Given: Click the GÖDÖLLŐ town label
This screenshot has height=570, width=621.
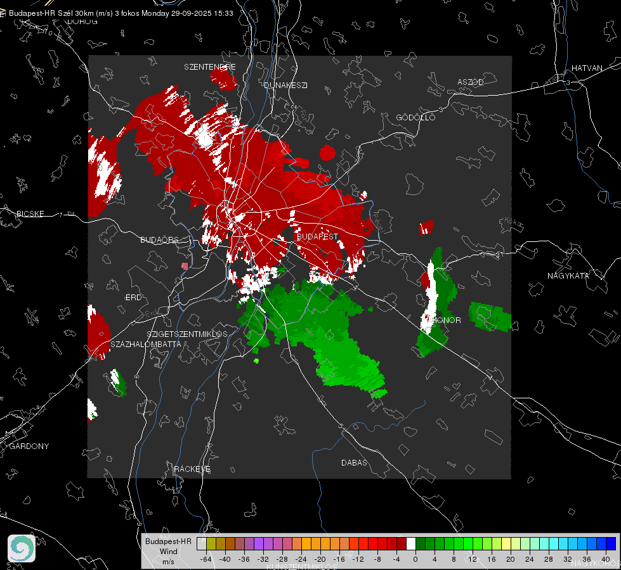Looking at the screenshot, I should 415,117.
